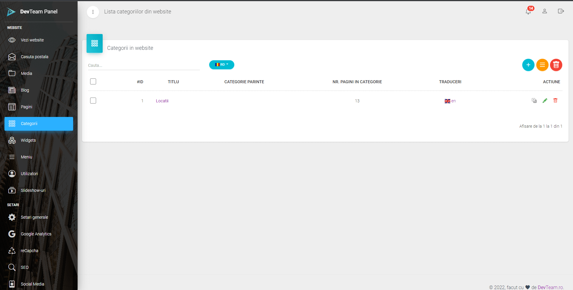The height and width of the screenshot is (290, 573).
Task: Click the Cauta search field
Action: tap(144, 65)
